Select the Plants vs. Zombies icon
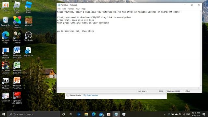The width and height of the screenshot is (208, 117). pos(17,37)
